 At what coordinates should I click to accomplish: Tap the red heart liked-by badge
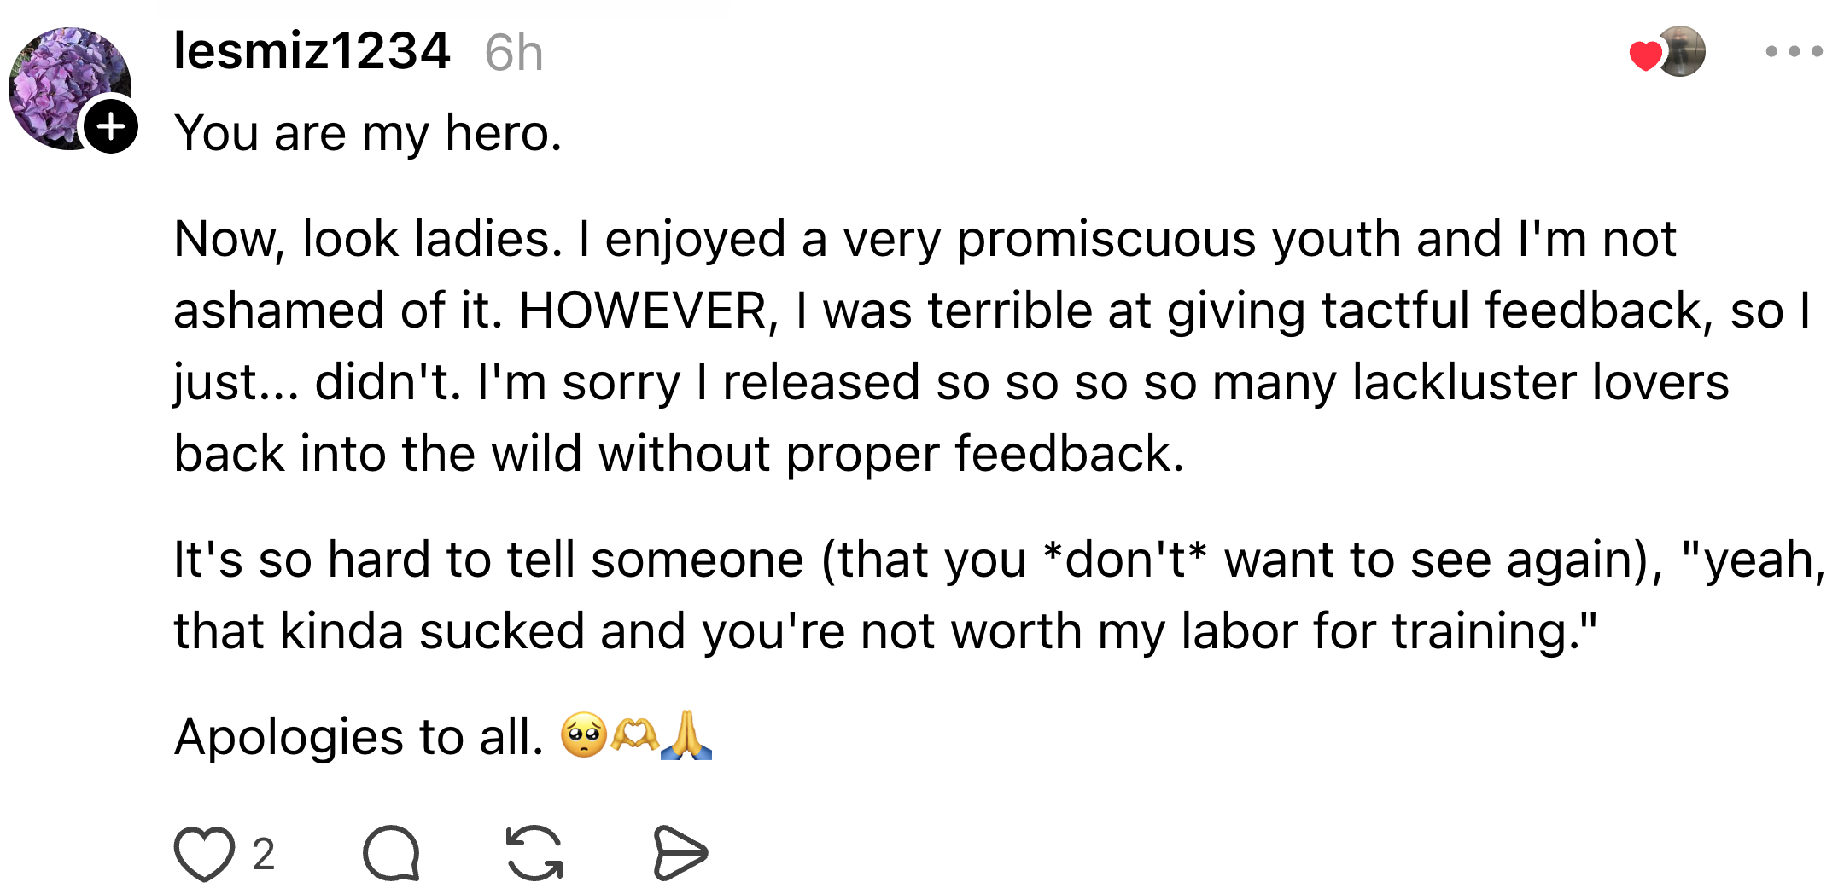click(1645, 55)
